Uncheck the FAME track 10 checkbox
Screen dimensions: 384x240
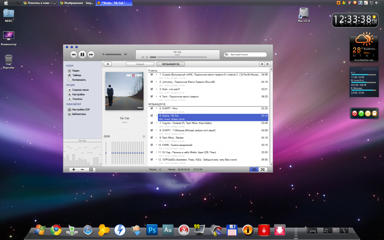pos(152,145)
